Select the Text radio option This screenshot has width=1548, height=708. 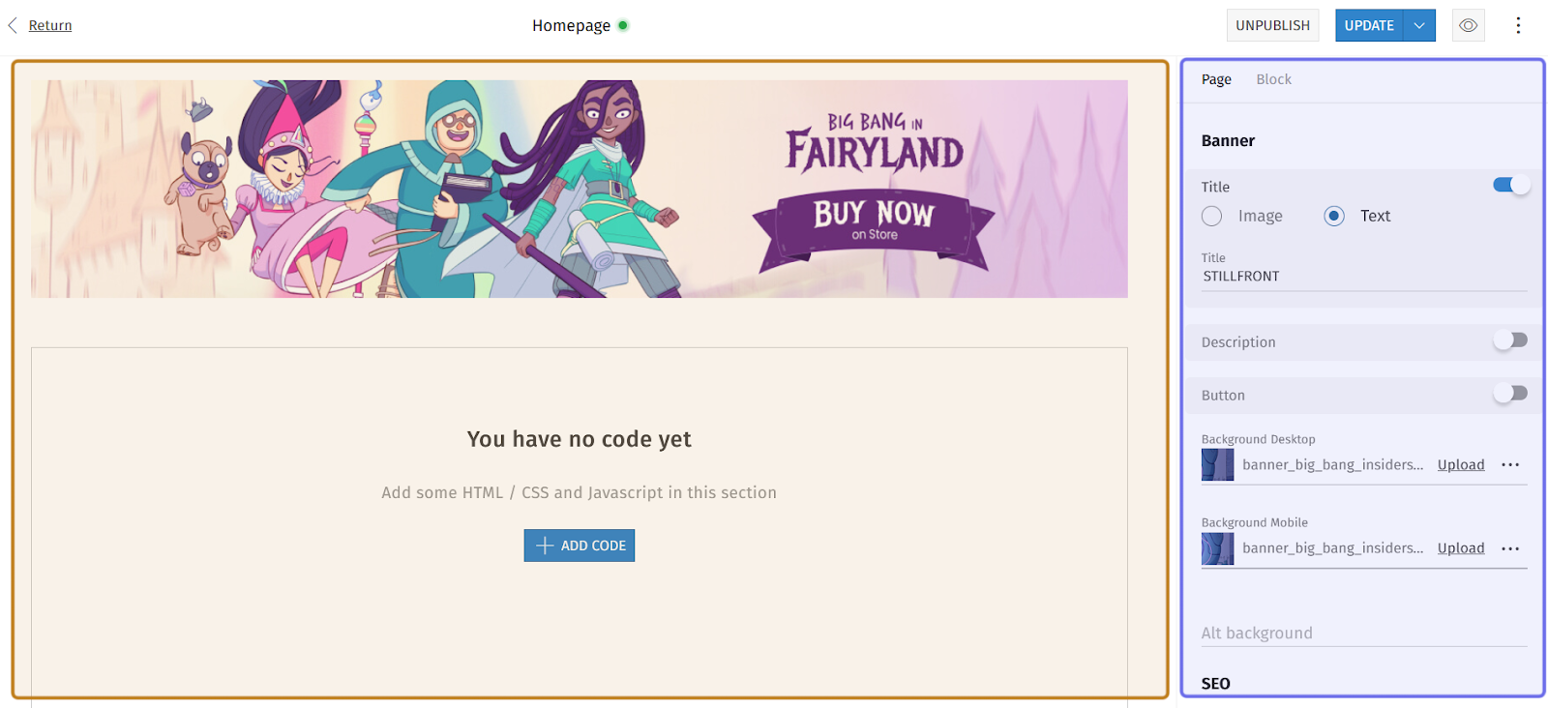pyautogui.click(x=1334, y=216)
